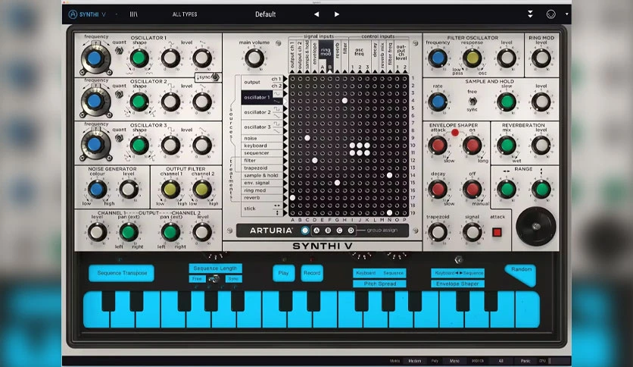Click the Reverberation mix knob
The height and width of the screenshot is (367, 633).
pyautogui.click(x=507, y=145)
